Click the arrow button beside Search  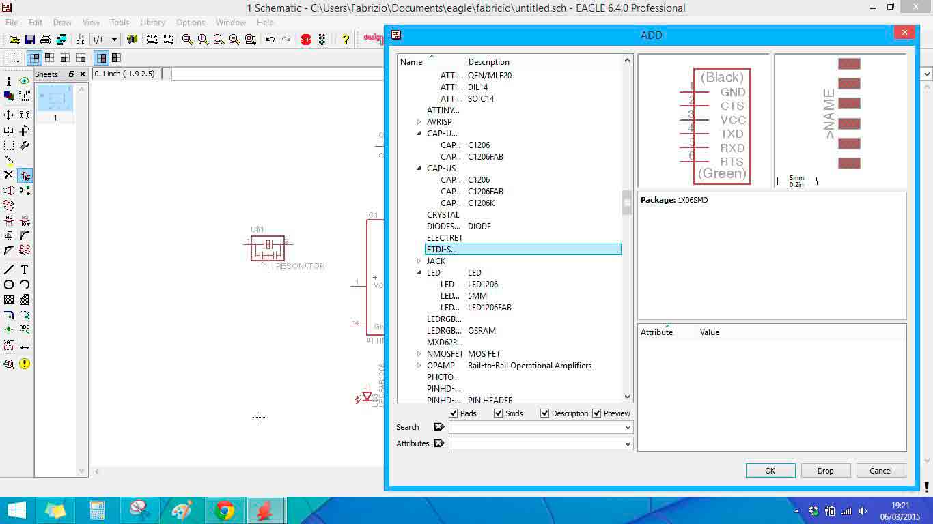[439, 427]
